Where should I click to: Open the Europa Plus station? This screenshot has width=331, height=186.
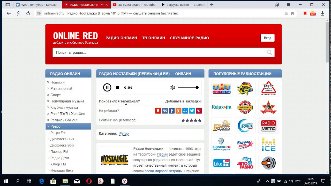point(245,144)
